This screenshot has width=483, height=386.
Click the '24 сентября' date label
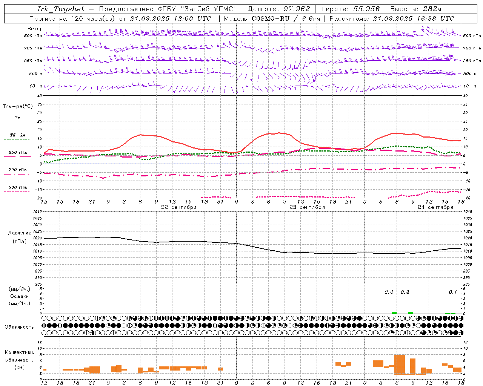[435, 207]
